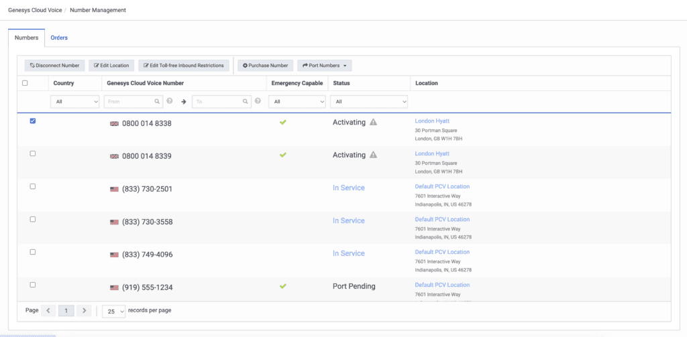Click green emergency checkmark for (919) 555-1234
The width and height of the screenshot is (687, 337).
pyautogui.click(x=283, y=286)
